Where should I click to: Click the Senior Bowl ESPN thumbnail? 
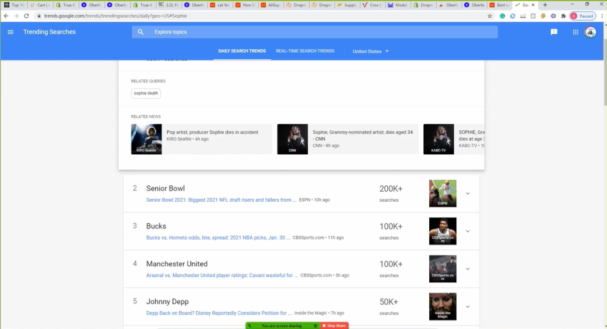point(442,193)
